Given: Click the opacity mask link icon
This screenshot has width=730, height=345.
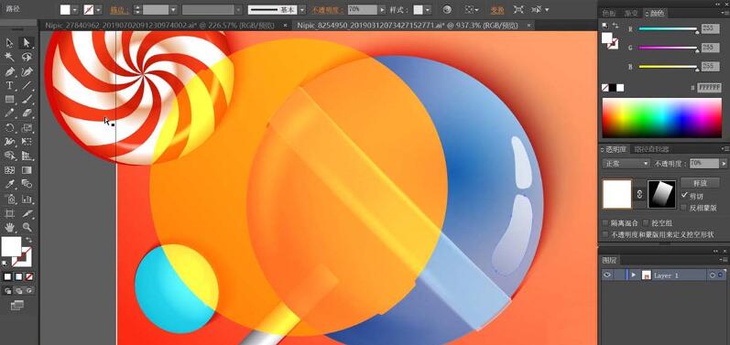Looking at the screenshot, I should [x=639, y=194].
